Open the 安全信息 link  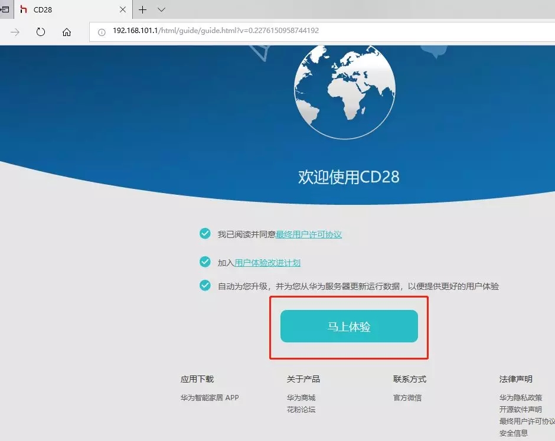pos(513,433)
